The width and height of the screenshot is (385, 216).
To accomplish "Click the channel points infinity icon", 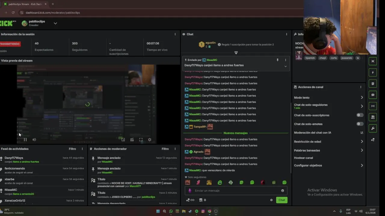I will coord(190,200).
